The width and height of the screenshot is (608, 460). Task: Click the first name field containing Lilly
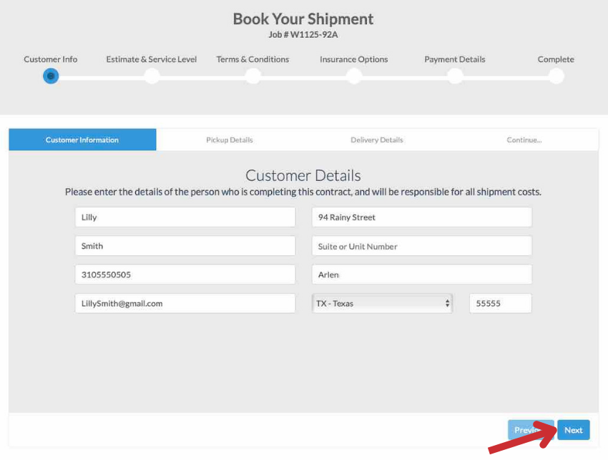point(185,217)
